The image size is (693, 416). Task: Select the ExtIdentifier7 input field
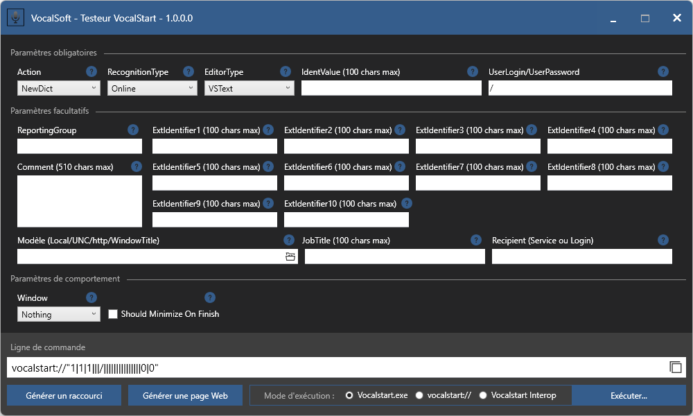tap(478, 183)
